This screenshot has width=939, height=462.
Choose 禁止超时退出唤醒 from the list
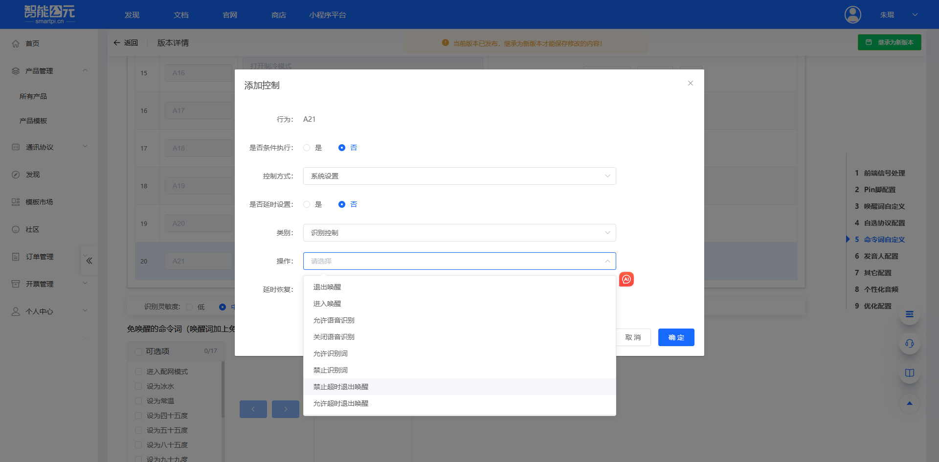point(341,387)
